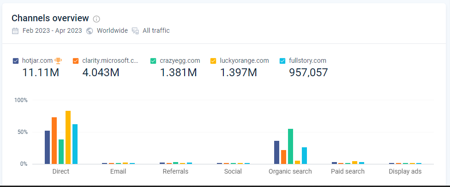
Task: Click the devices icon before All traffic
Action: click(135, 31)
